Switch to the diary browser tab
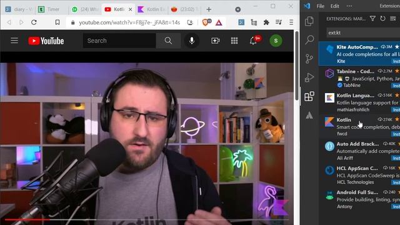The height and width of the screenshot is (225, 400). point(19,9)
